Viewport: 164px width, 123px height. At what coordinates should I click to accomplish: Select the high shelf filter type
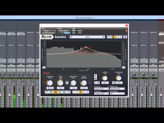[x=64, y=92]
